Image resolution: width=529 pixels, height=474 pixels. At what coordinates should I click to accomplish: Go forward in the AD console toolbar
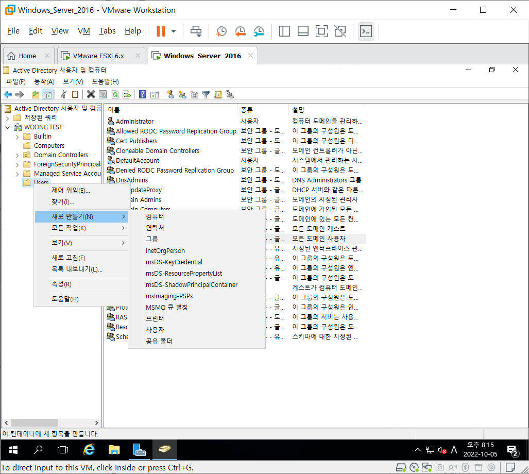[x=20, y=94]
